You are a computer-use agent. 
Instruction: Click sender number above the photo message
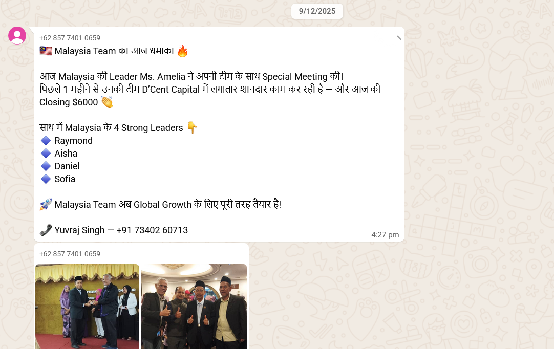70,254
